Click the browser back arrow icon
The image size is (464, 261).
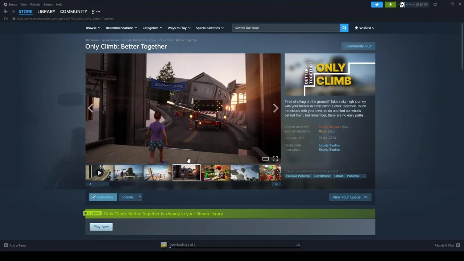pos(5,11)
